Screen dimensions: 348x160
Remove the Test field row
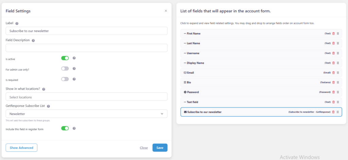pos(333,102)
